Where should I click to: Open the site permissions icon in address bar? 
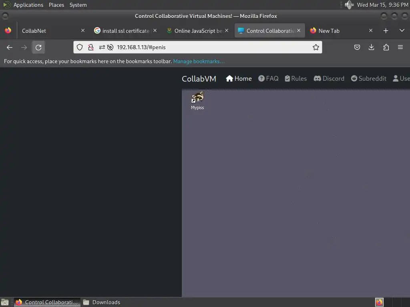[x=102, y=47]
